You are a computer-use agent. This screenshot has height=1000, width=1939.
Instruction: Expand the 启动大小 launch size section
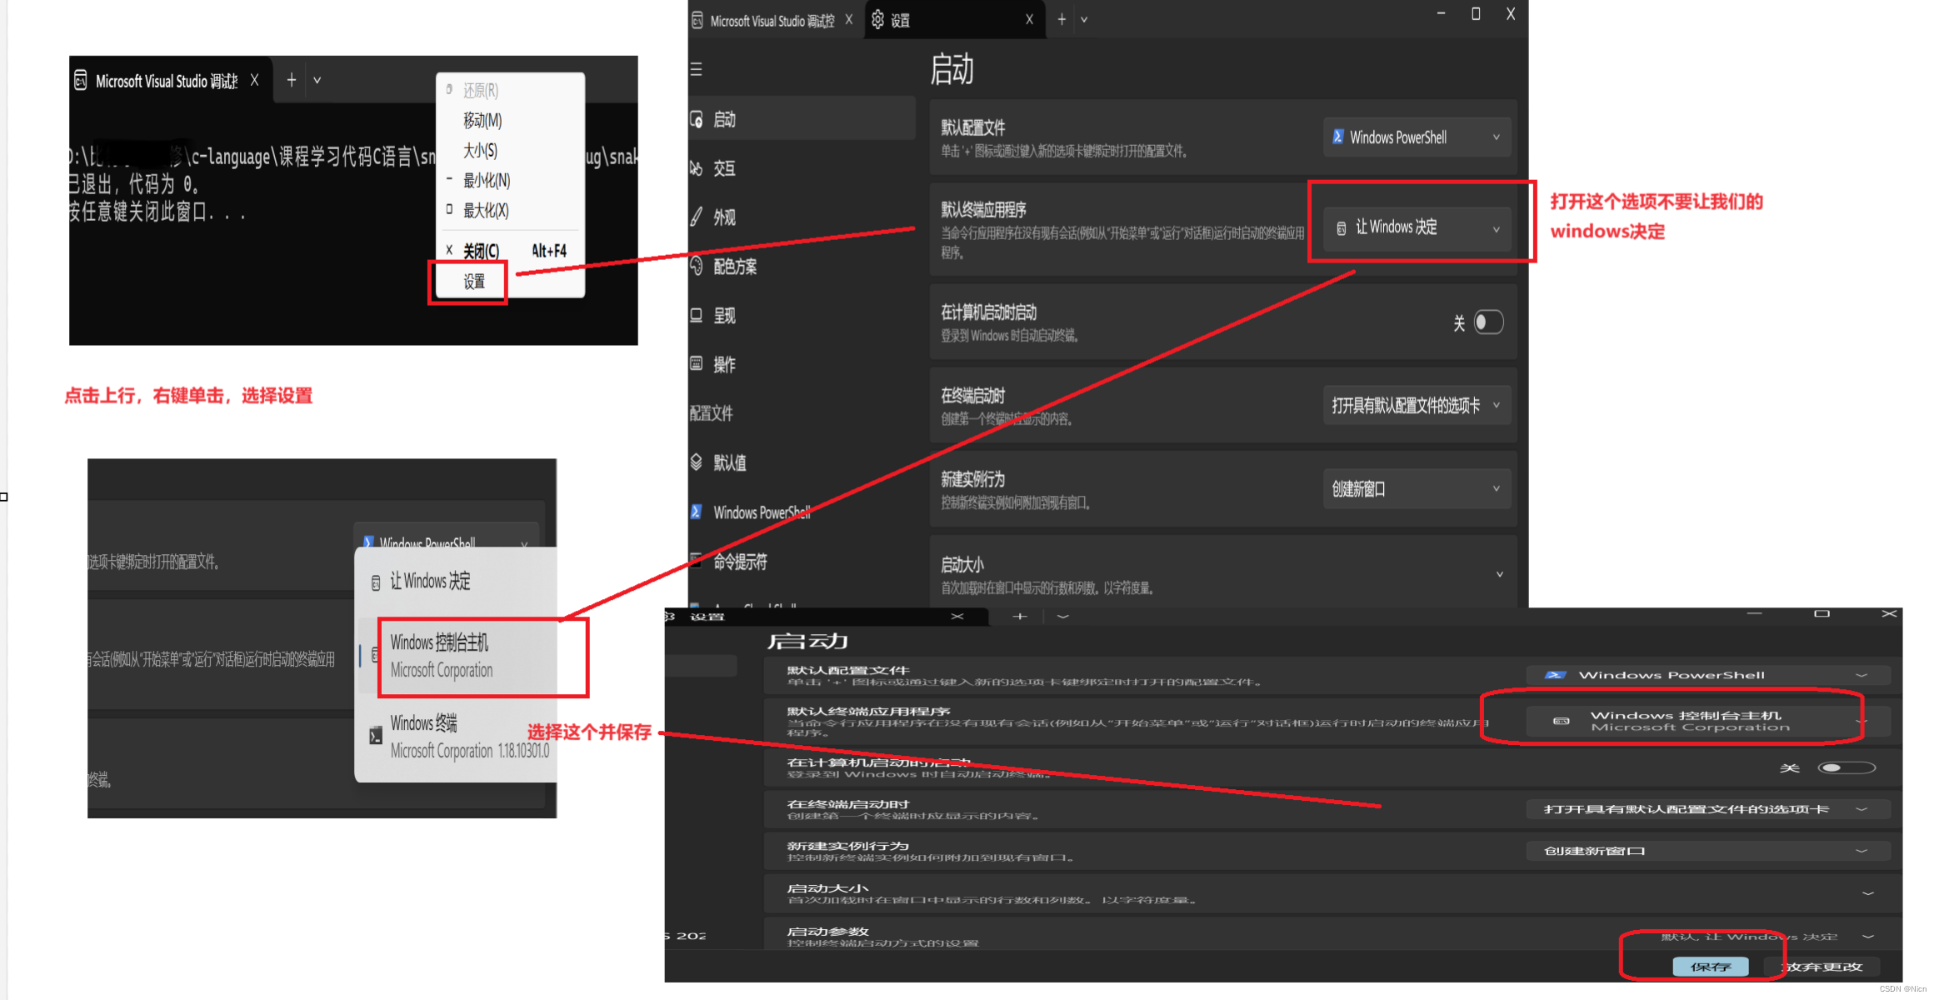coord(1499,574)
